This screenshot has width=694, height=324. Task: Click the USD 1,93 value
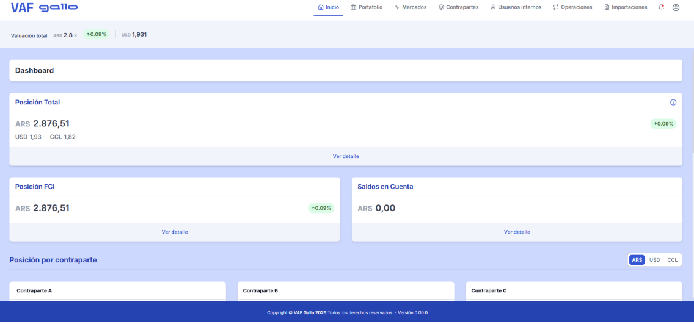(x=28, y=137)
